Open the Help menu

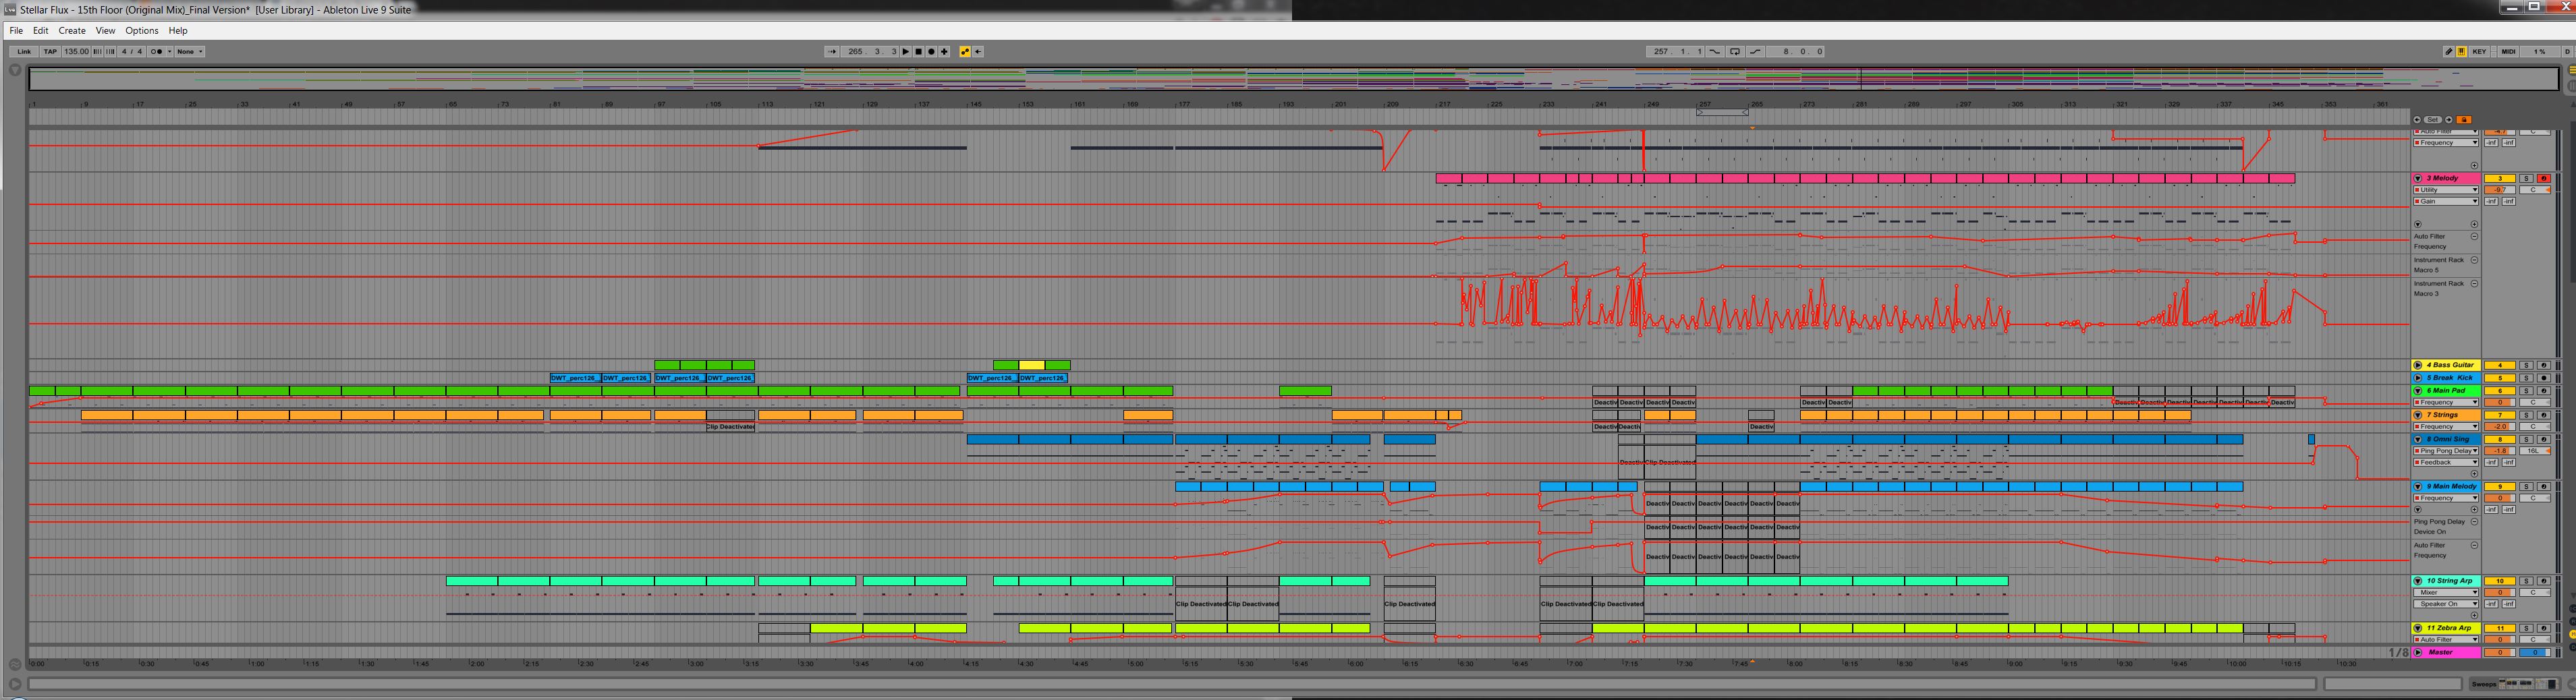click(178, 31)
